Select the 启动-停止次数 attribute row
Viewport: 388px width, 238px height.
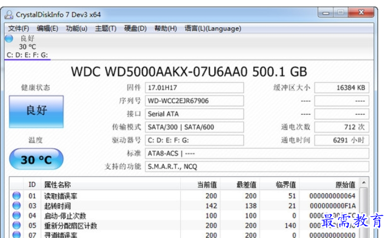[x=184, y=216]
